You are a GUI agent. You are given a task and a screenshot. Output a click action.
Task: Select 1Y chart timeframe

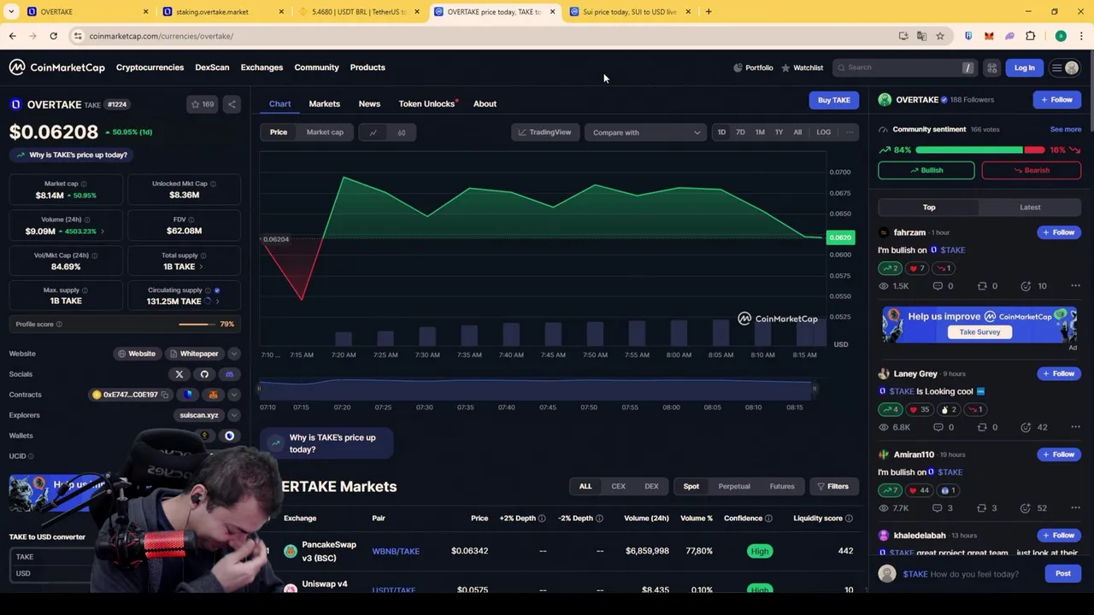pos(779,132)
